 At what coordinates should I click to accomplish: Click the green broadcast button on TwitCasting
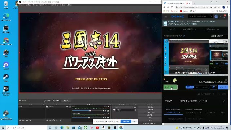tap(170, 87)
